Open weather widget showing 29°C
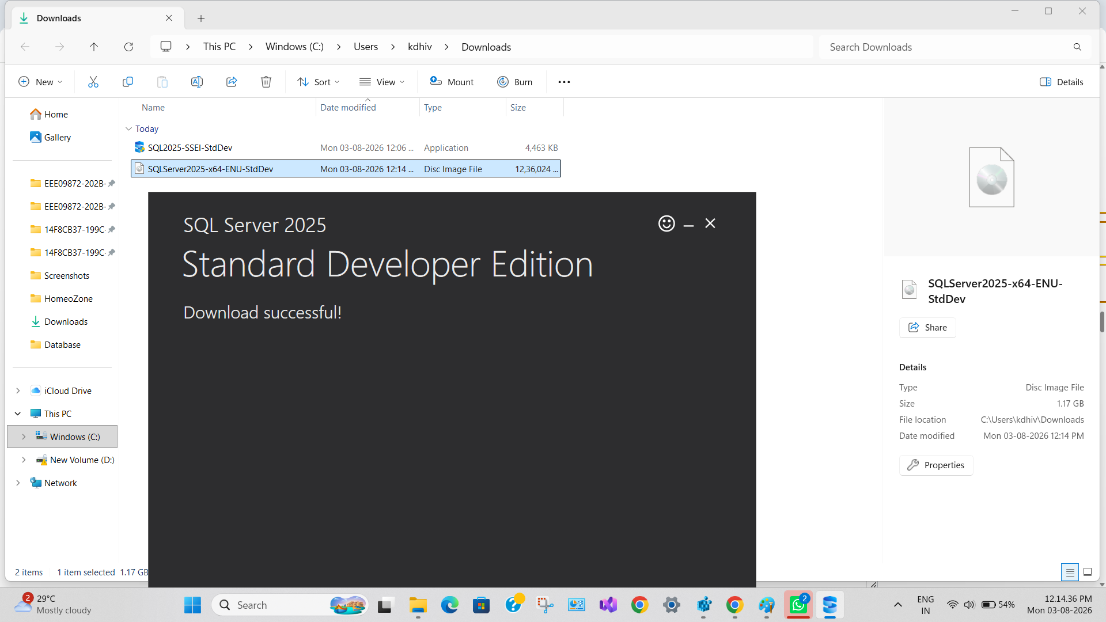Viewport: 1106px width, 622px height. (x=53, y=605)
